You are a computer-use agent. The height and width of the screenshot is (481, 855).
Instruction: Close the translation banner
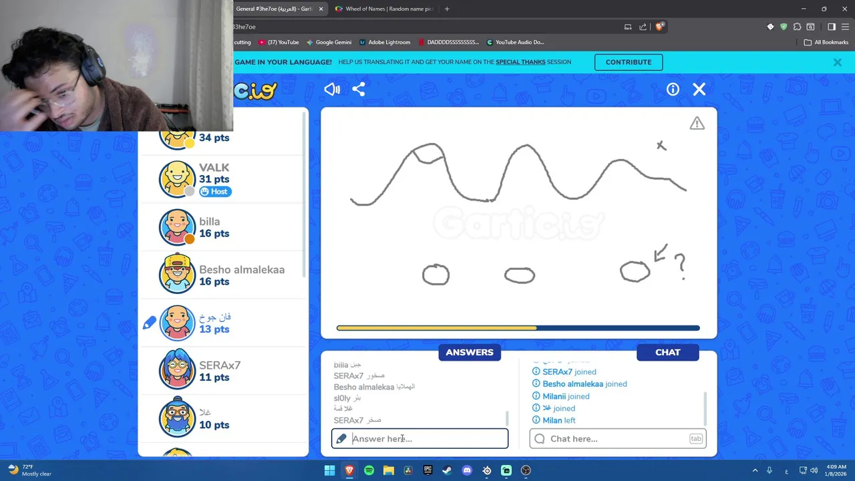(837, 62)
